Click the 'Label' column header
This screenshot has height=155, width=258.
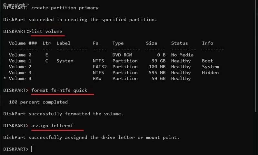click(x=63, y=43)
